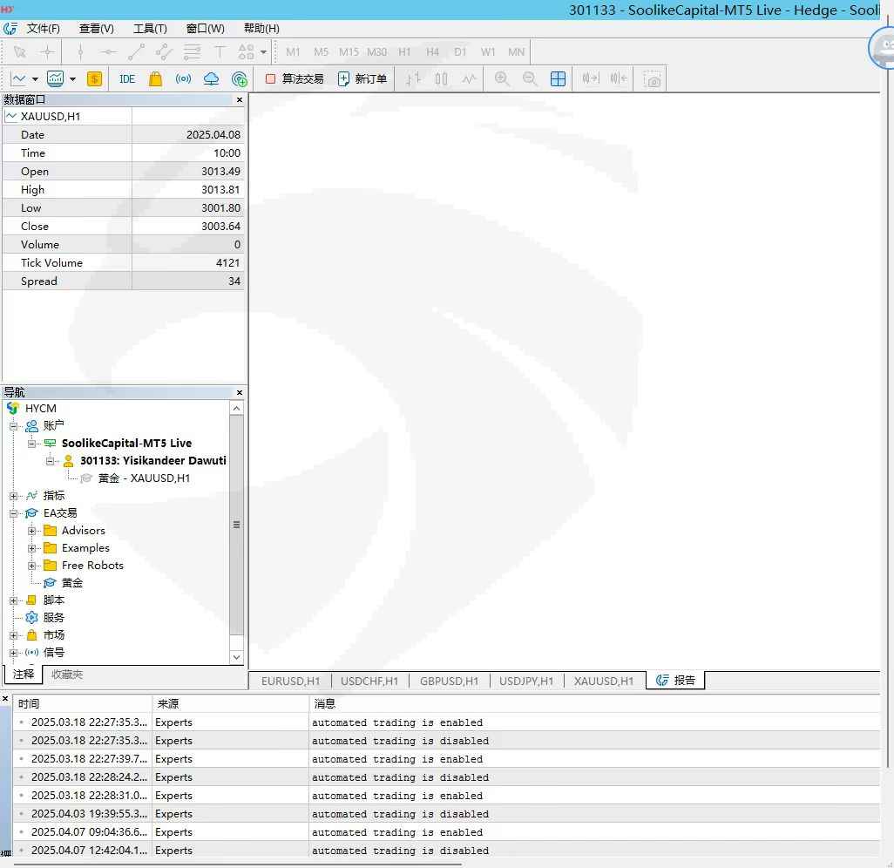Collapse the EA交易 tree node
This screenshot has height=868, width=894.
click(x=14, y=513)
